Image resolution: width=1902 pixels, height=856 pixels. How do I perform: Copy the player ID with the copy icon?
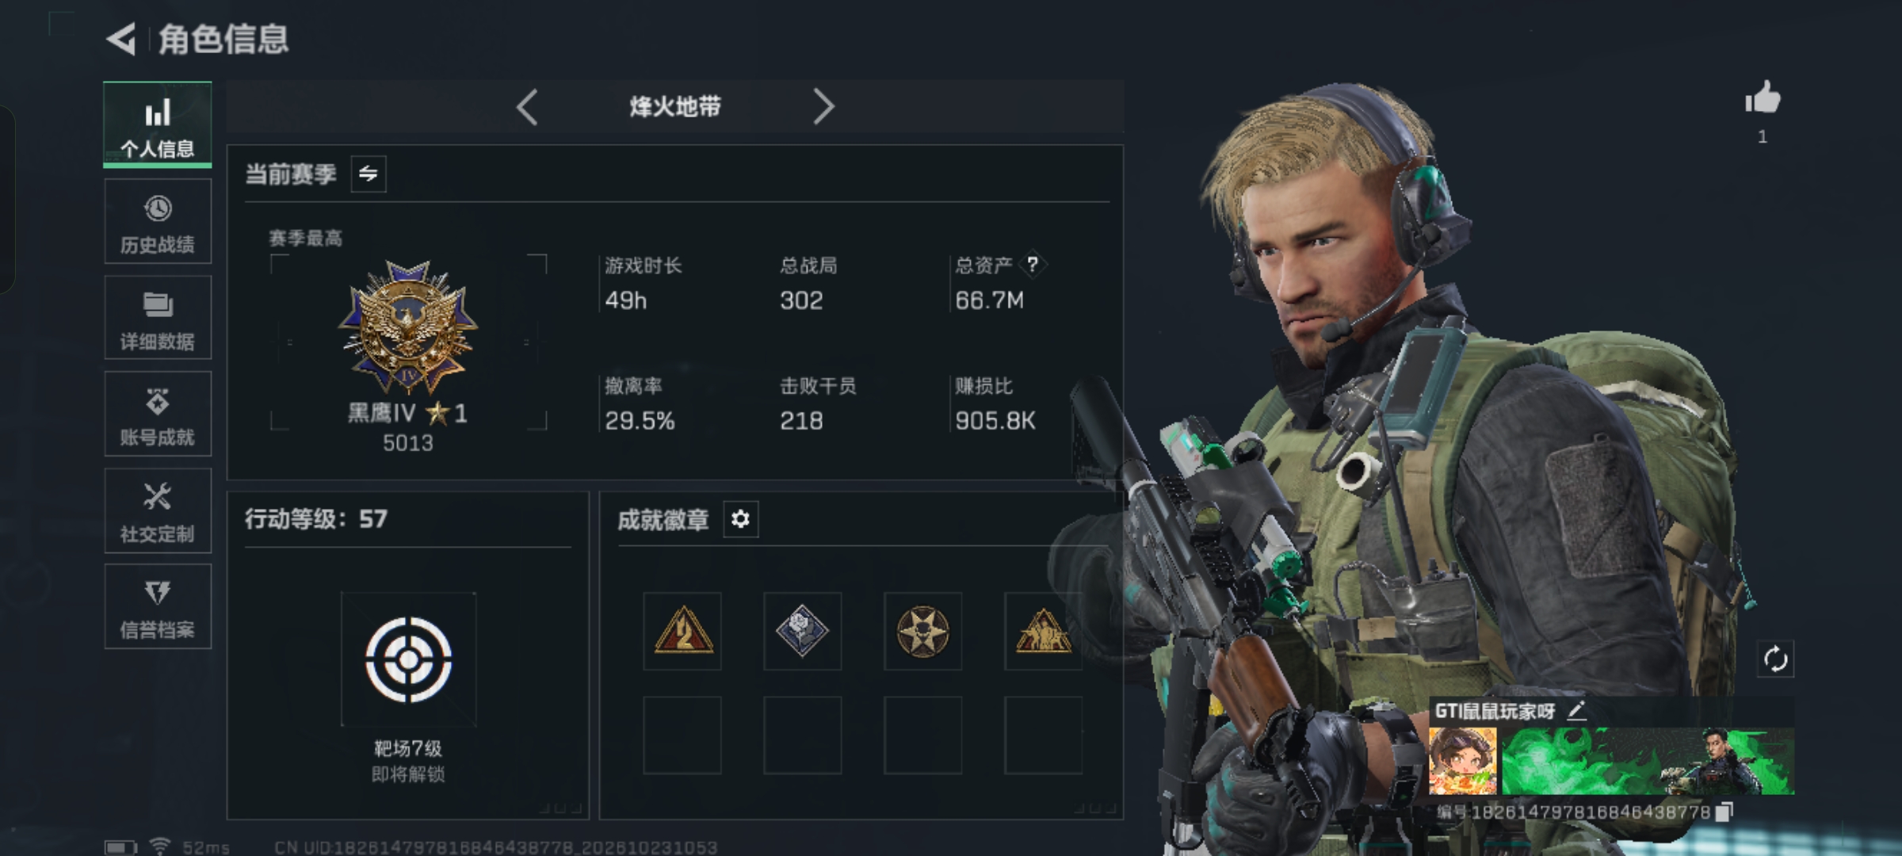click(1723, 812)
